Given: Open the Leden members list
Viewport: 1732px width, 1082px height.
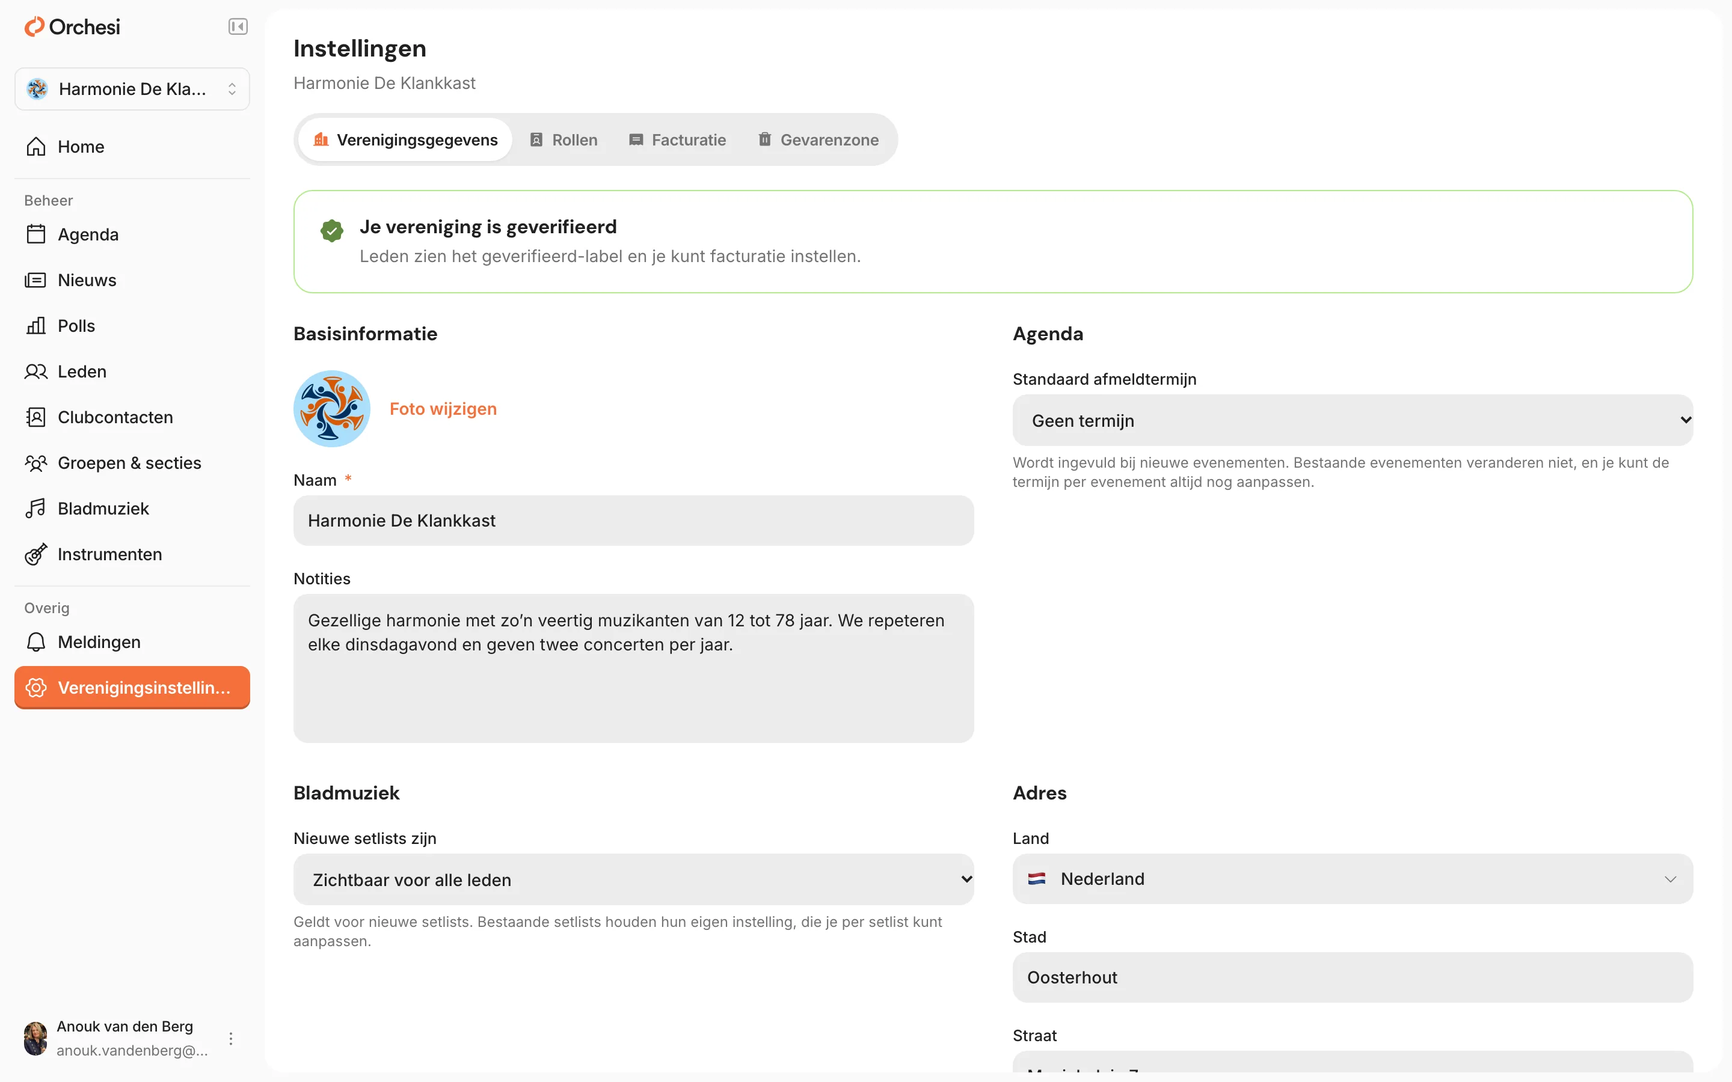Looking at the screenshot, I should coord(132,371).
